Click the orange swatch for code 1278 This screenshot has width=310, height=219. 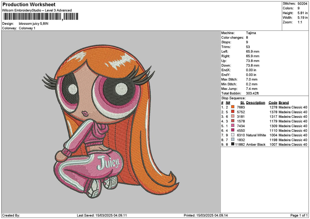pyautogui.click(x=233, y=107)
